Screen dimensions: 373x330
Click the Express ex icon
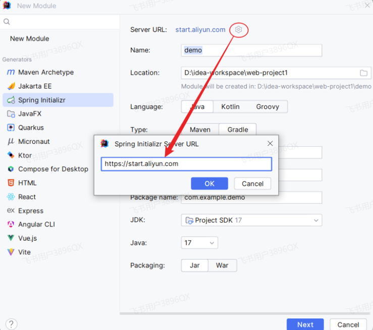pos(11,210)
